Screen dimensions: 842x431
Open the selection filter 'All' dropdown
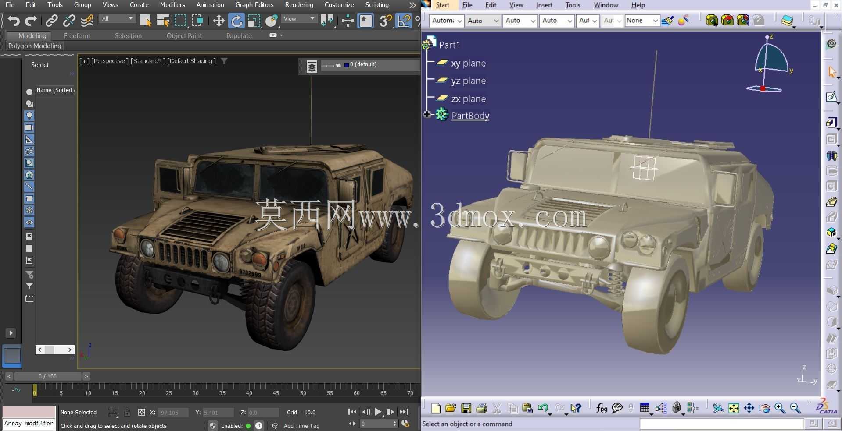117,18
